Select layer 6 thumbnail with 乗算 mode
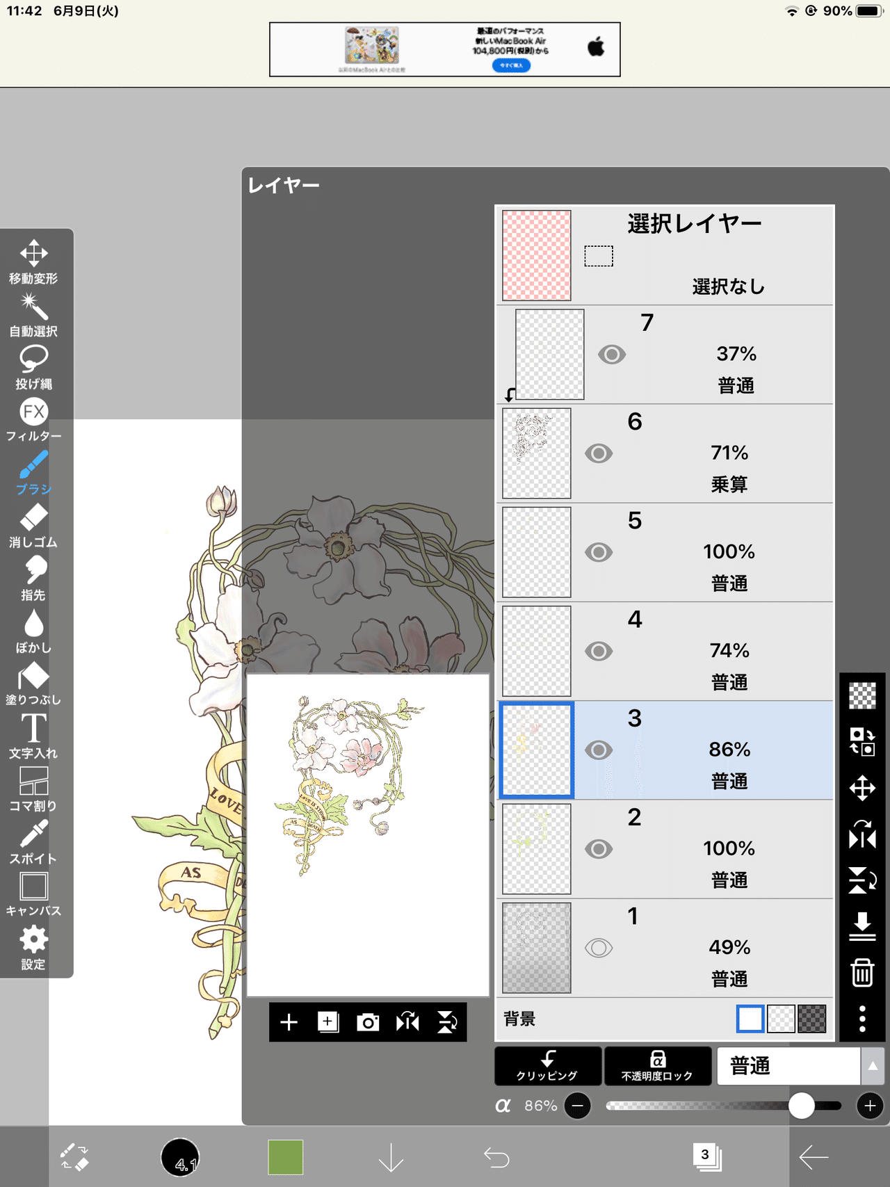The image size is (890, 1187). pos(537,453)
